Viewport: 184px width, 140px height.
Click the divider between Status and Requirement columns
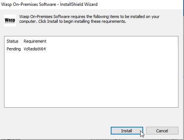point(21,41)
